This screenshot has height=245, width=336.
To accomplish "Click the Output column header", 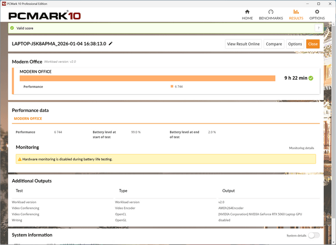I will (228, 191).
